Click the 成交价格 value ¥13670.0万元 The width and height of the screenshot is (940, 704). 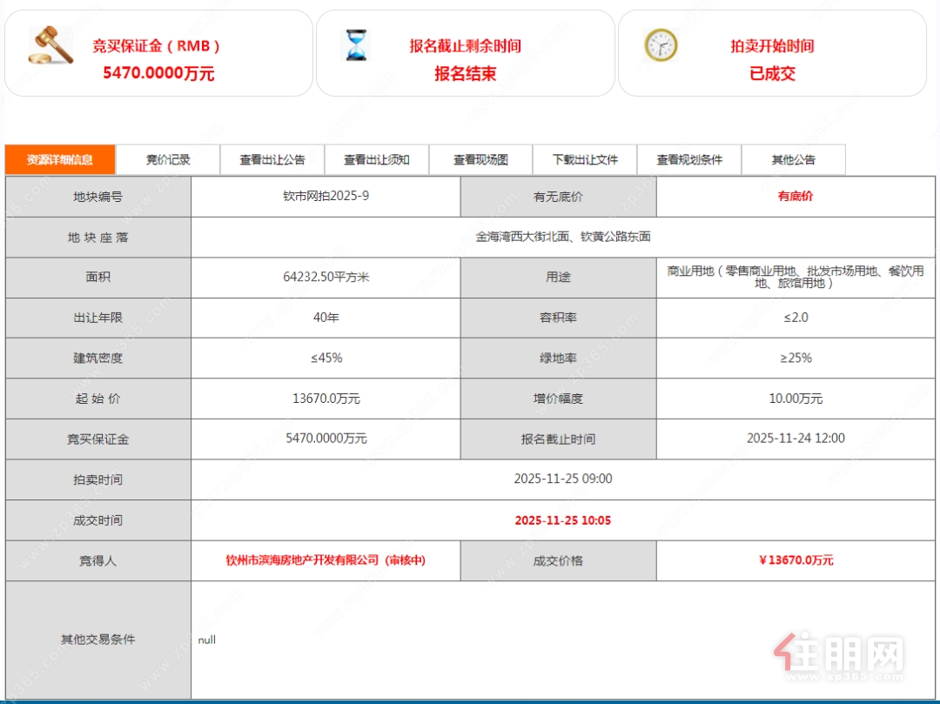pos(796,560)
